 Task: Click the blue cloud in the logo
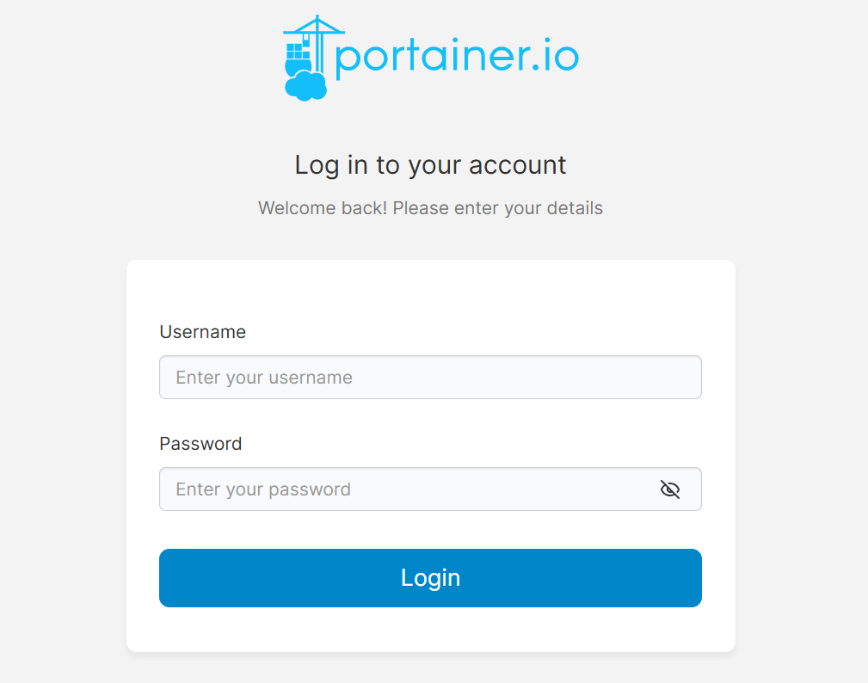[305, 86]
